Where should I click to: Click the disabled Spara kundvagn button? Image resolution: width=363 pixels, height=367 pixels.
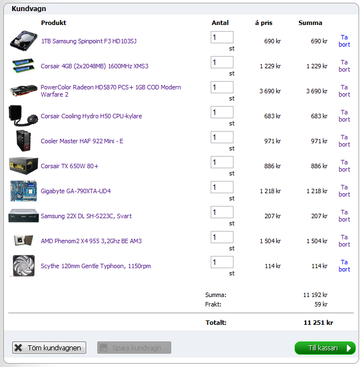[x=134, y=348]
